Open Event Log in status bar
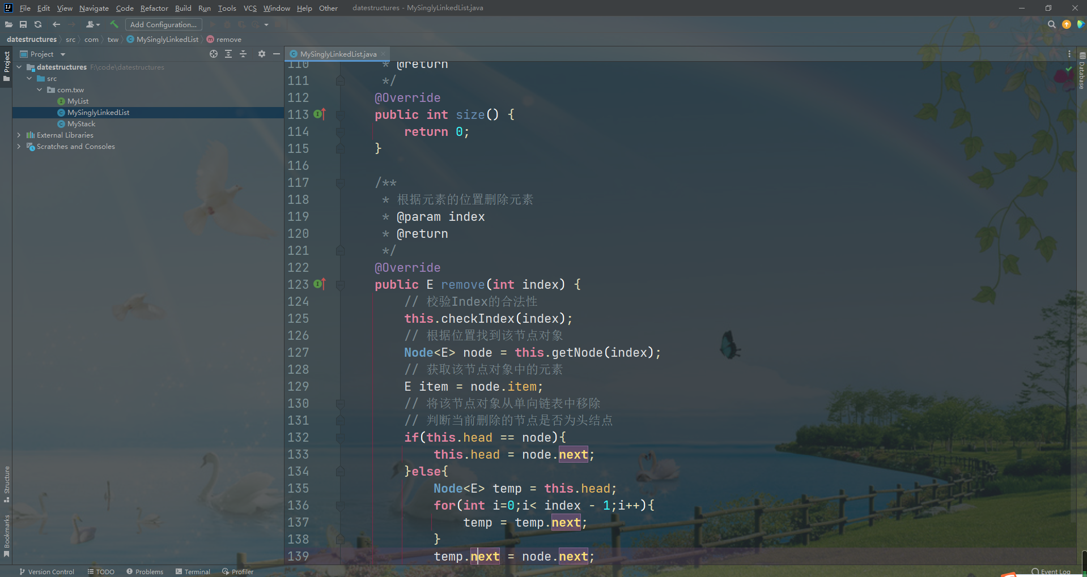Screen dimensions: 1087x577 click(1051, 571)
